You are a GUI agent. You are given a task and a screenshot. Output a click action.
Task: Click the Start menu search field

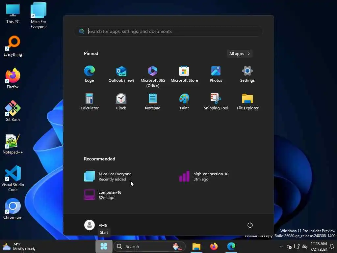(169, 31)
